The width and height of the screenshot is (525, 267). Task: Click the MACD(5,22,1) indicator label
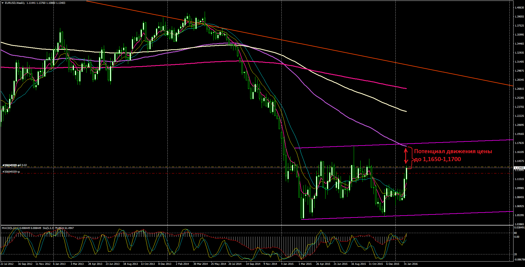pos(10,228)
